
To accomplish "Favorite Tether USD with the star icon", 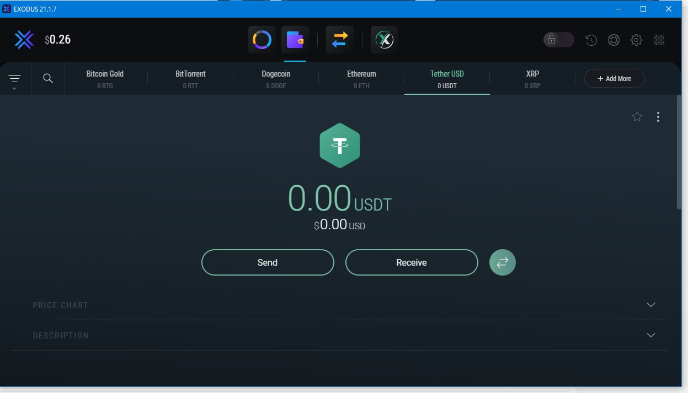I will [x=637, y=116].
